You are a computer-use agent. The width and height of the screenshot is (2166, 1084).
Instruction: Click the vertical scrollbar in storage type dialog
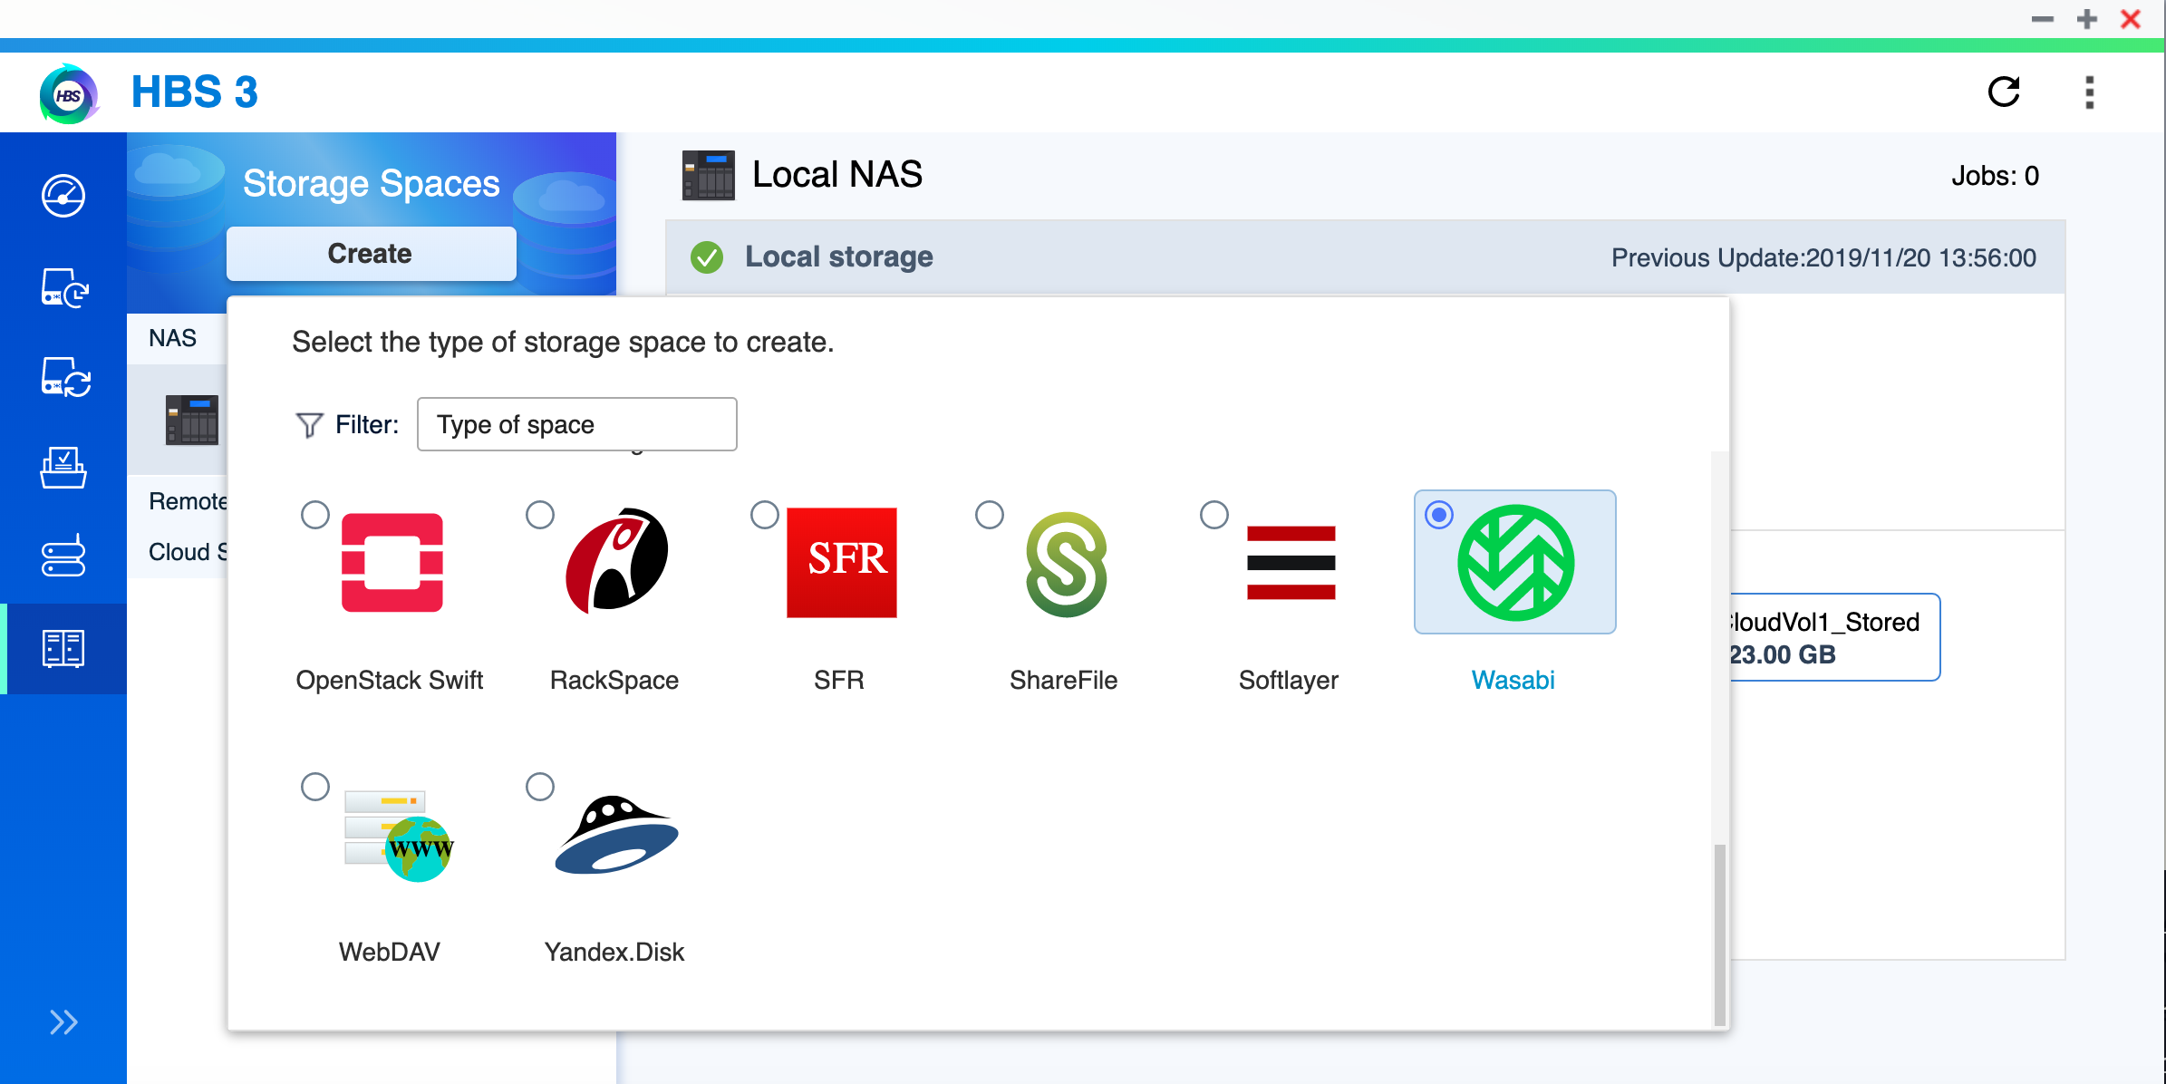click(1719, 934)
